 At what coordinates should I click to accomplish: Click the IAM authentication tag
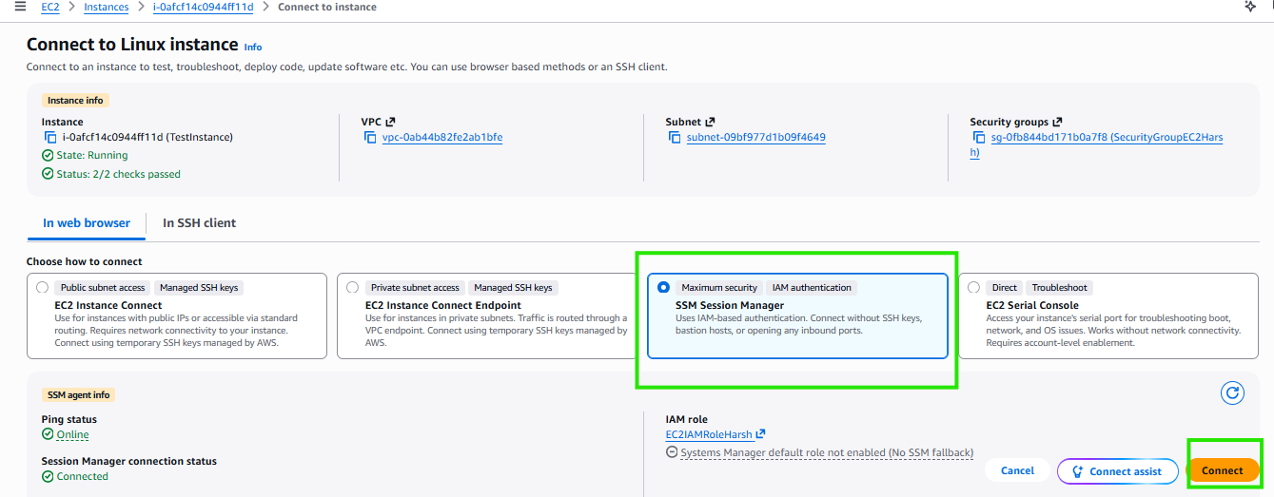pos(812,287)
